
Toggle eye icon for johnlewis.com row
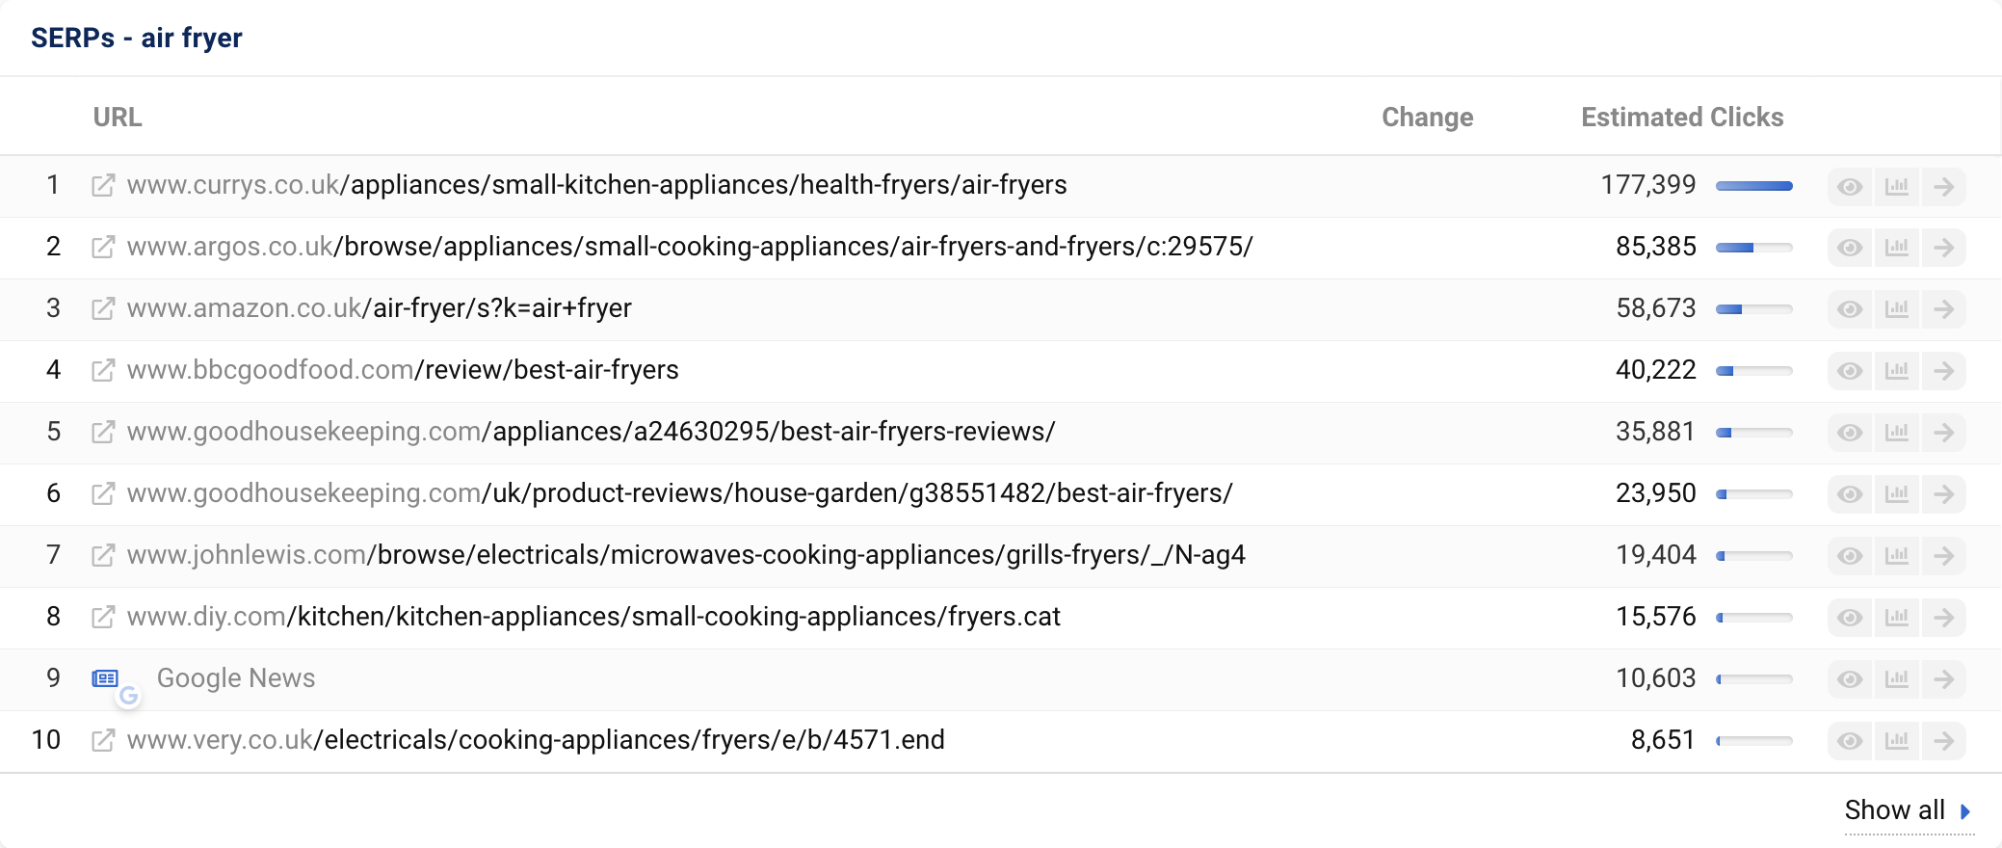(1850, 556)
